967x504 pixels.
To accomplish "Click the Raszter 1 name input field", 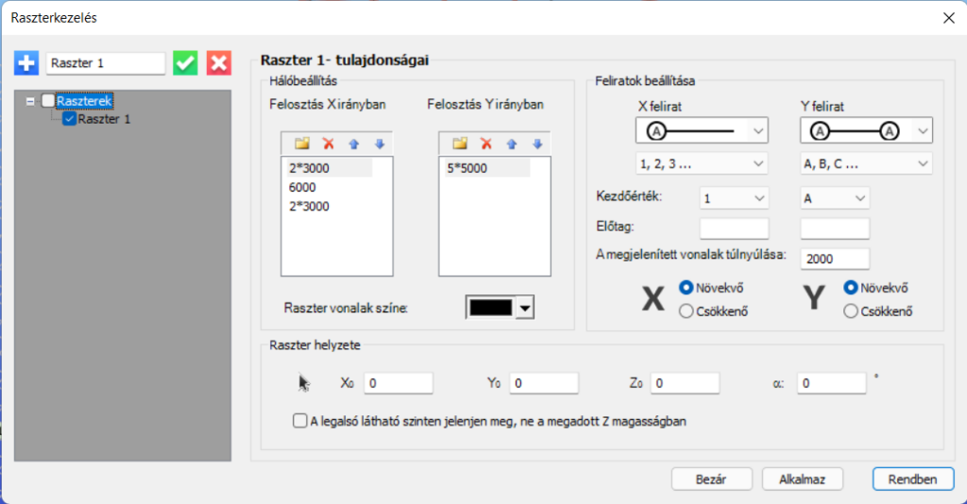I will [x=106, y=63].
